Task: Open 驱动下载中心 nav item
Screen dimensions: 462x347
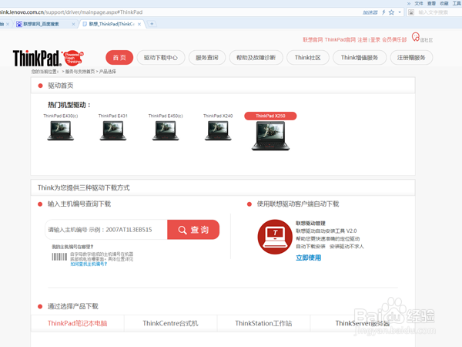Action: pyautogui.click(x=161, y=58)
